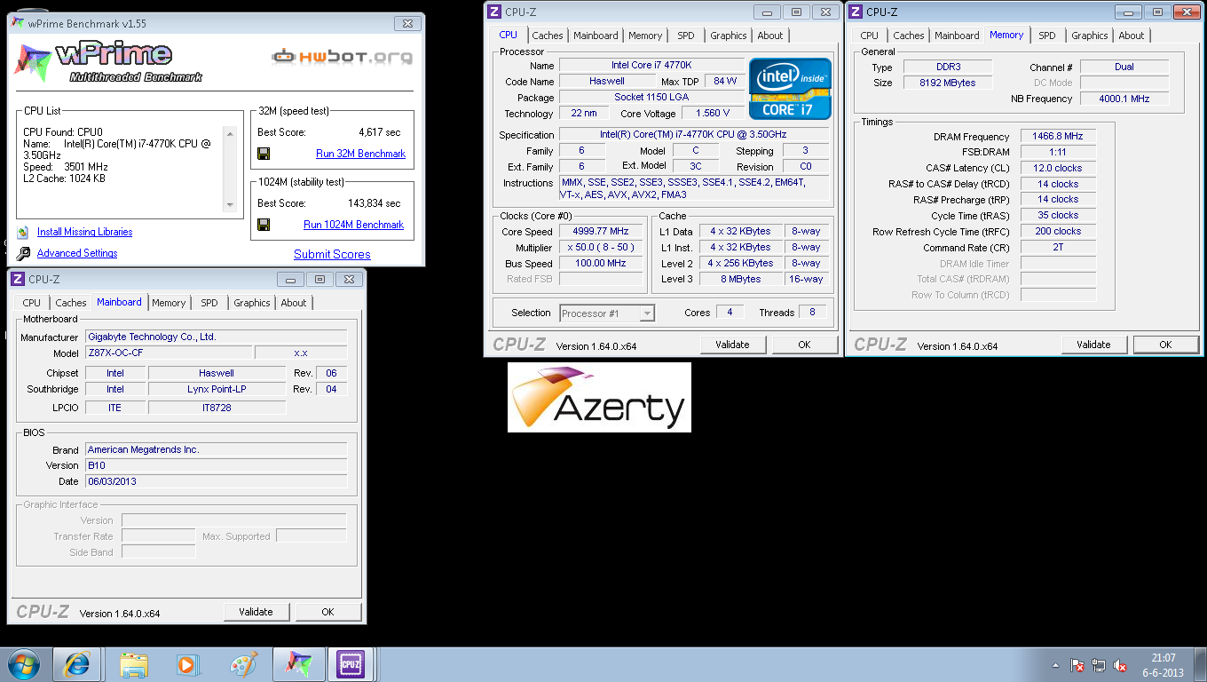Click OK in CPU-Z CPU window

point(804,345)
